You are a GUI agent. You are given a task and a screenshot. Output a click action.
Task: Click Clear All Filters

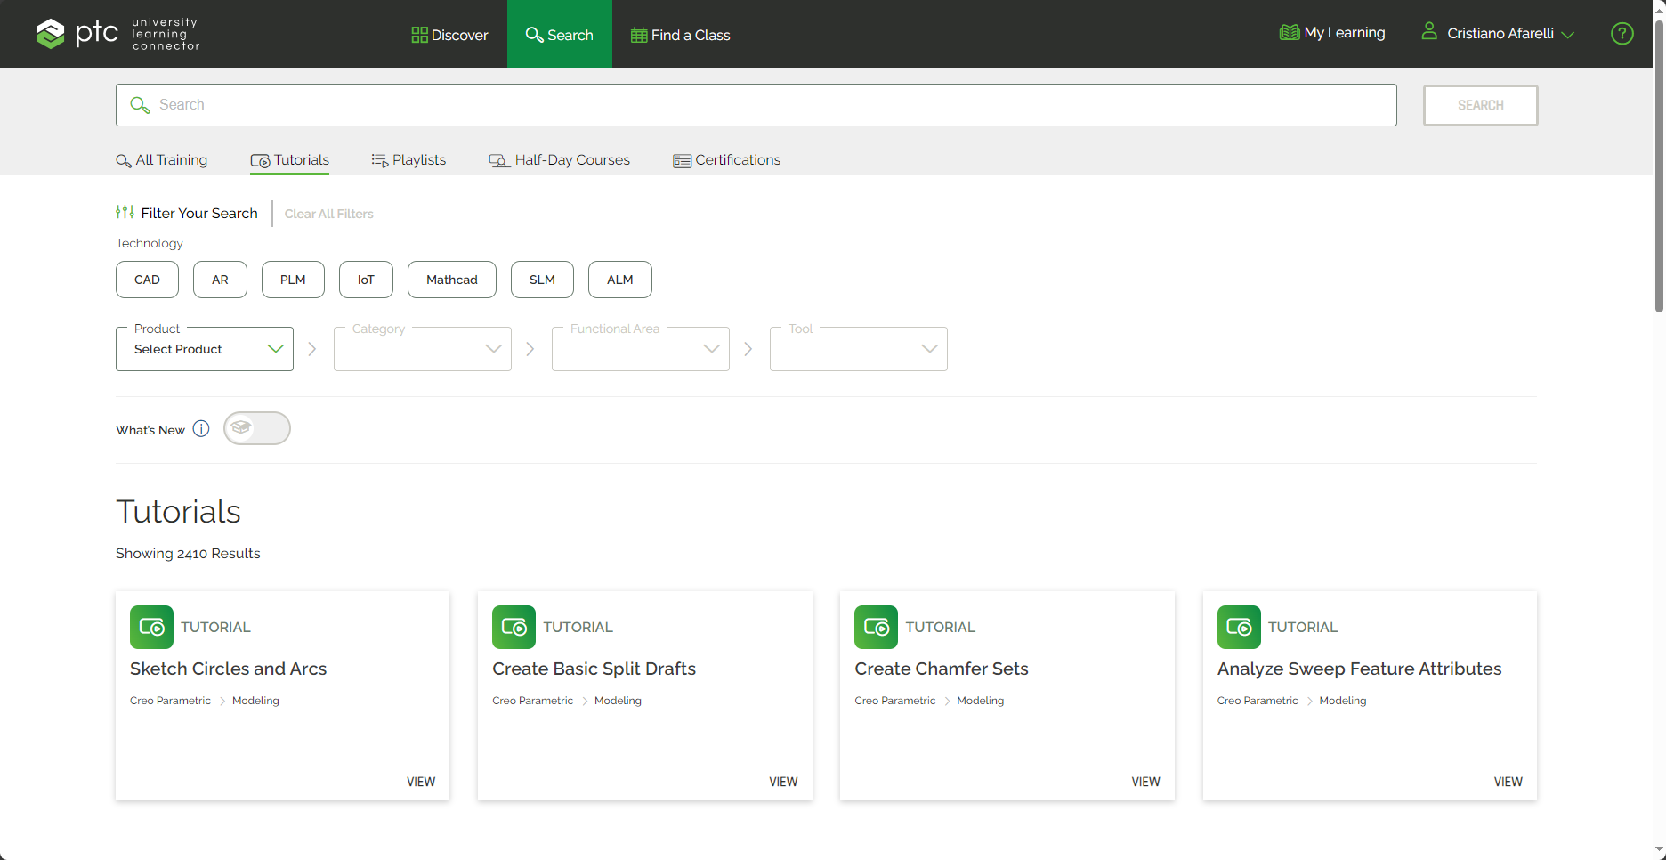(x=328, y=214)
